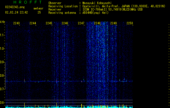
Task: Click the 'Receiving antenna' label
Action: [x=62, y=13]
